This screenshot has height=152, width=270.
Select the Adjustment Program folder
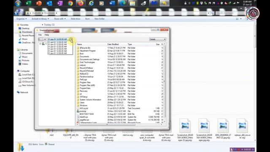pos(87,51)
